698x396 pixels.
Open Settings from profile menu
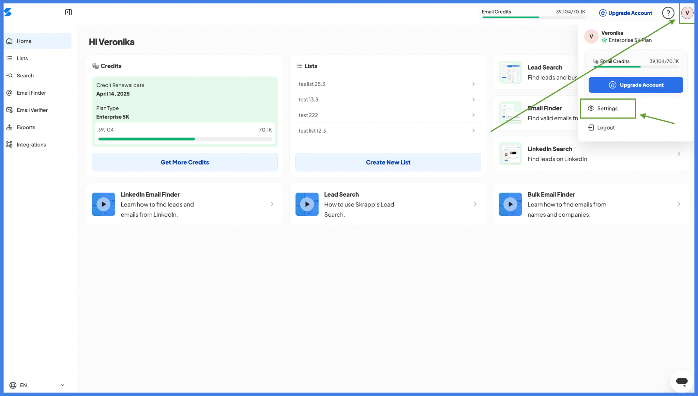(x=608, y=108)
